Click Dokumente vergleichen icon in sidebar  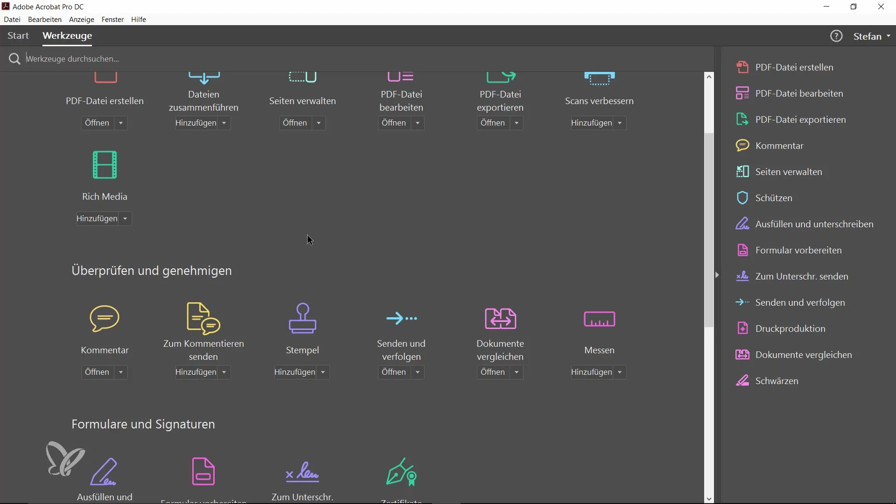click(742, 355)
